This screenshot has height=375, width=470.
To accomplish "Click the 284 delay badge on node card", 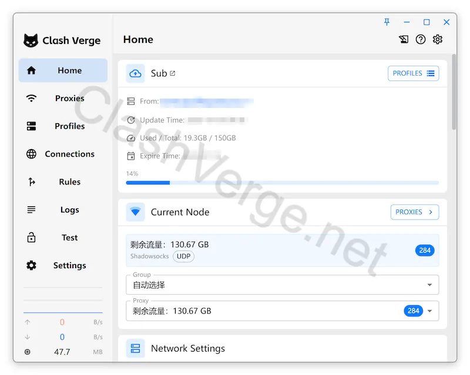I will 425,250.
